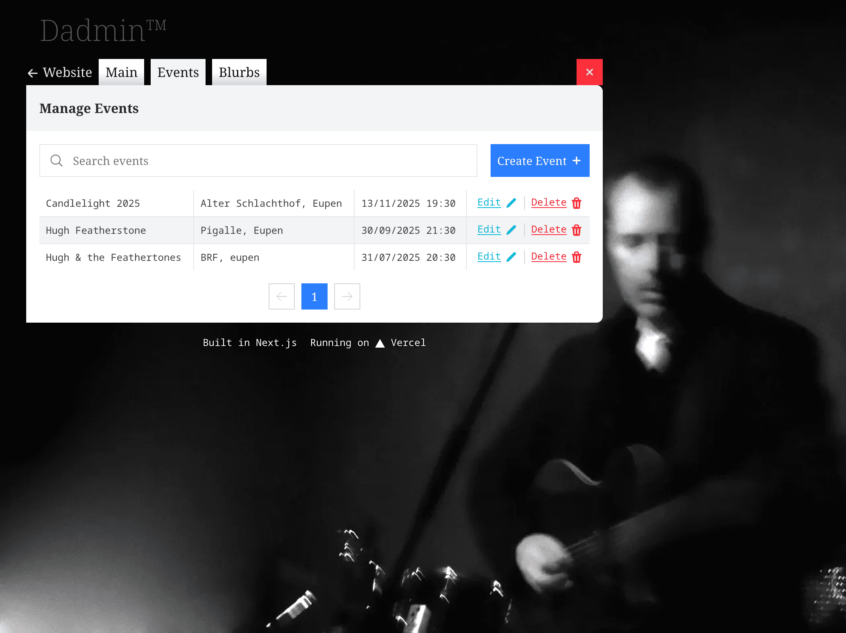Click trash icon for Hugh & the Feathertones
The image size is (846, 633).
click(x=577, y=257)
